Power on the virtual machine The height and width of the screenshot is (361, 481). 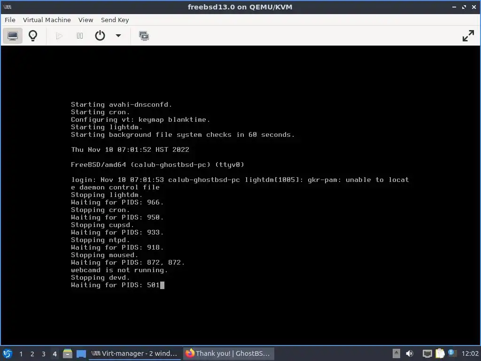pyautogui.click(x=59, y=36)
